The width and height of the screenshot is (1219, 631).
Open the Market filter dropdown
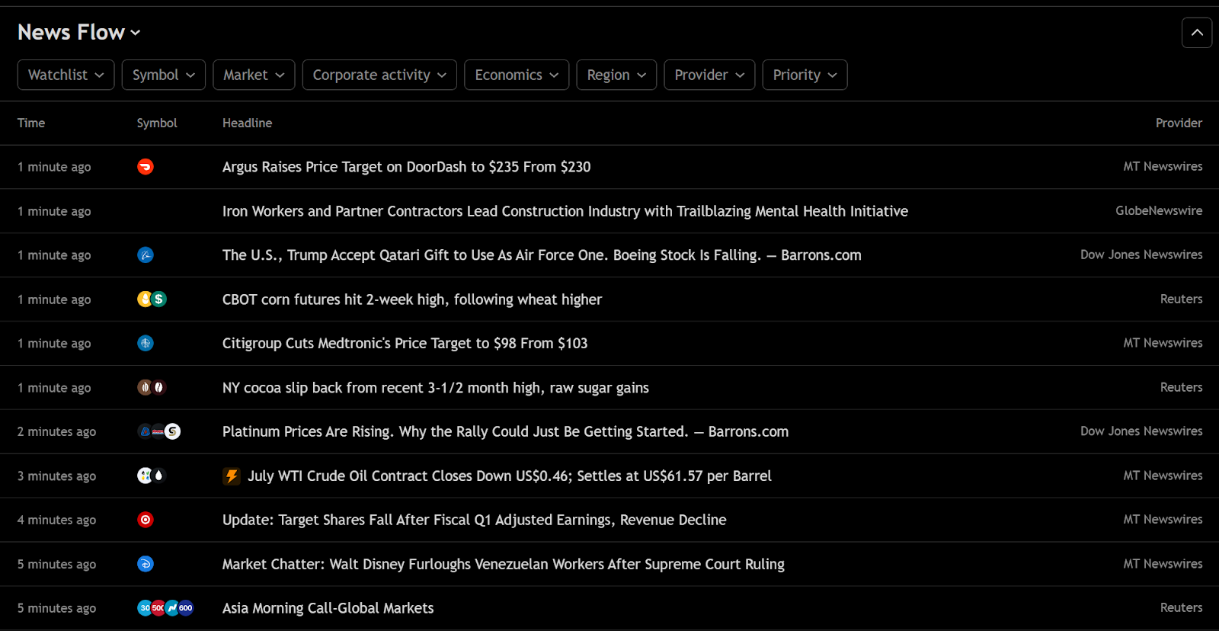pos(254,75)
